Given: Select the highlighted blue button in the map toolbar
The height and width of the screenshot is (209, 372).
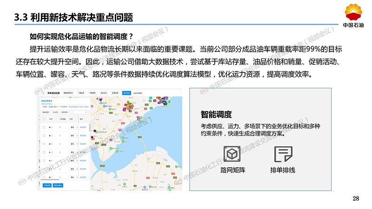Looking at the screenshot, I should coord(126,93).
